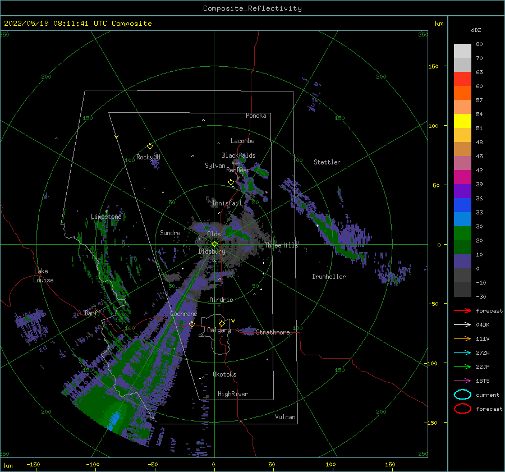The height and width of the screenshot is (472, 505).
Task: Click the Sundre label
Action: tap(170, 232)
